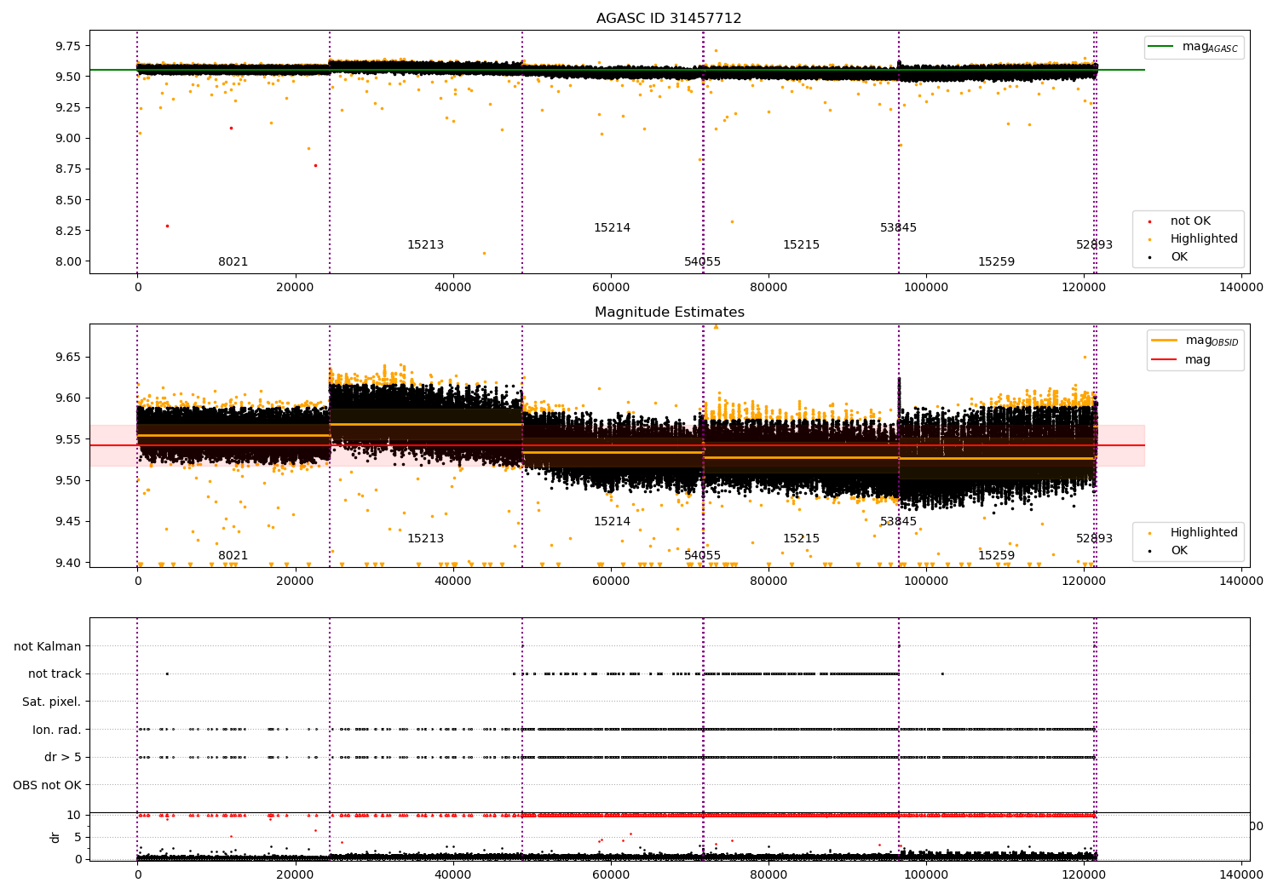The image size is (1278, 894).
Task: Click obsid label 8021 in middle plot
Action: tap(233, 556)
